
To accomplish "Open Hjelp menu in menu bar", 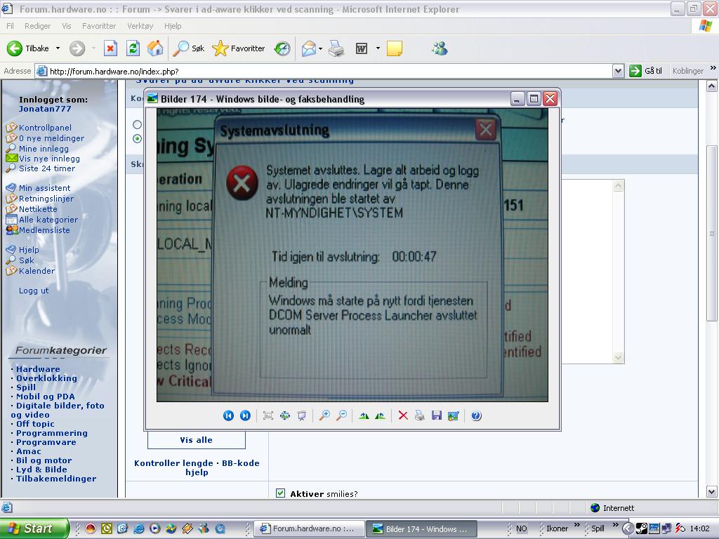I will tap(173, 26).
